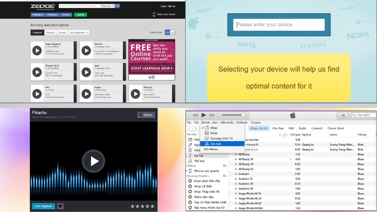Click the ZEDGE logo
The image size is (377, 212).
43,7
